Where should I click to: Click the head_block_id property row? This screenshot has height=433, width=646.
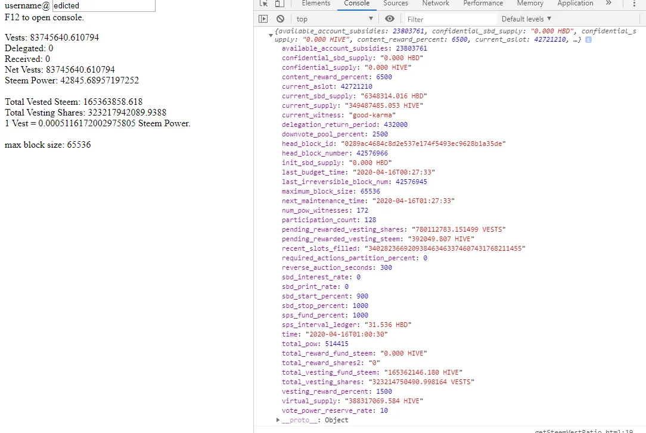393,144
